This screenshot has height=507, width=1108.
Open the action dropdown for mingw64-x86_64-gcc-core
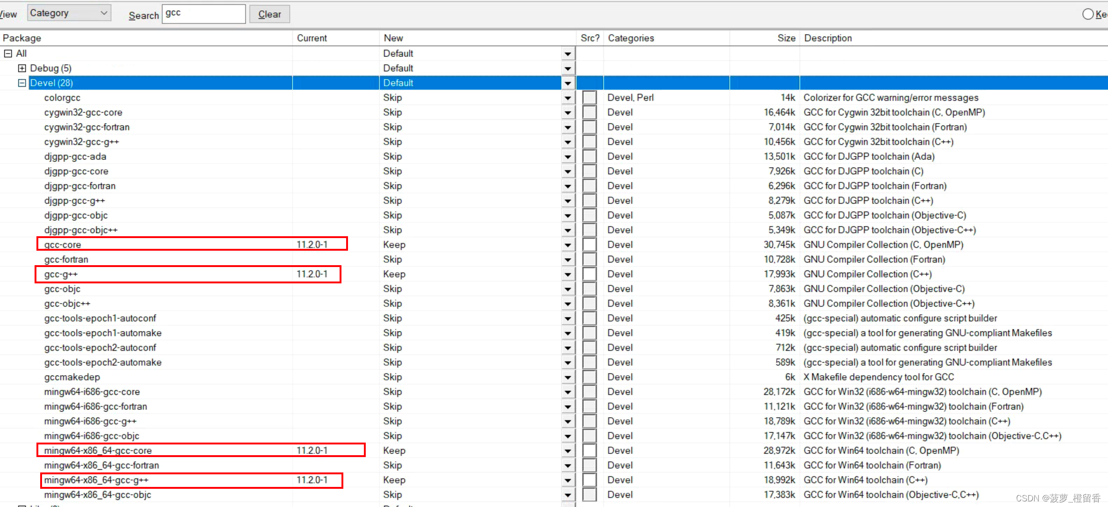click(568, 451)
